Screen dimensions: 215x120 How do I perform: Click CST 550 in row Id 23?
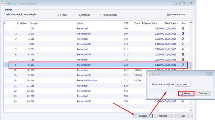pyautogui.click(x=126, y=96)
